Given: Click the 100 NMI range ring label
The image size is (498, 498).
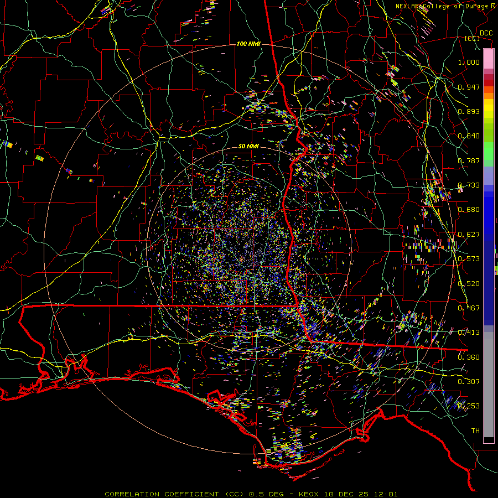Looking at the screenshot, I should (x=248, y=44).
